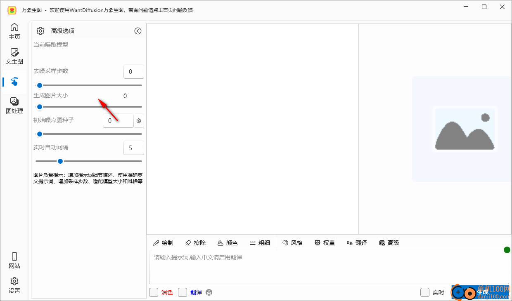Image resolution: width=512 pixels, height=301 pixels.
Task: Minimize the 万象生图 window
Action: coord(466,7)
